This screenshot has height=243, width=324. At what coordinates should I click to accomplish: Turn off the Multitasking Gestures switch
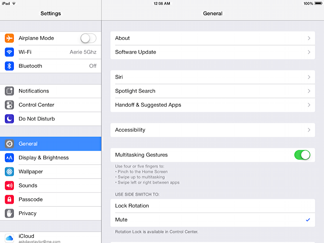point(302,155)
